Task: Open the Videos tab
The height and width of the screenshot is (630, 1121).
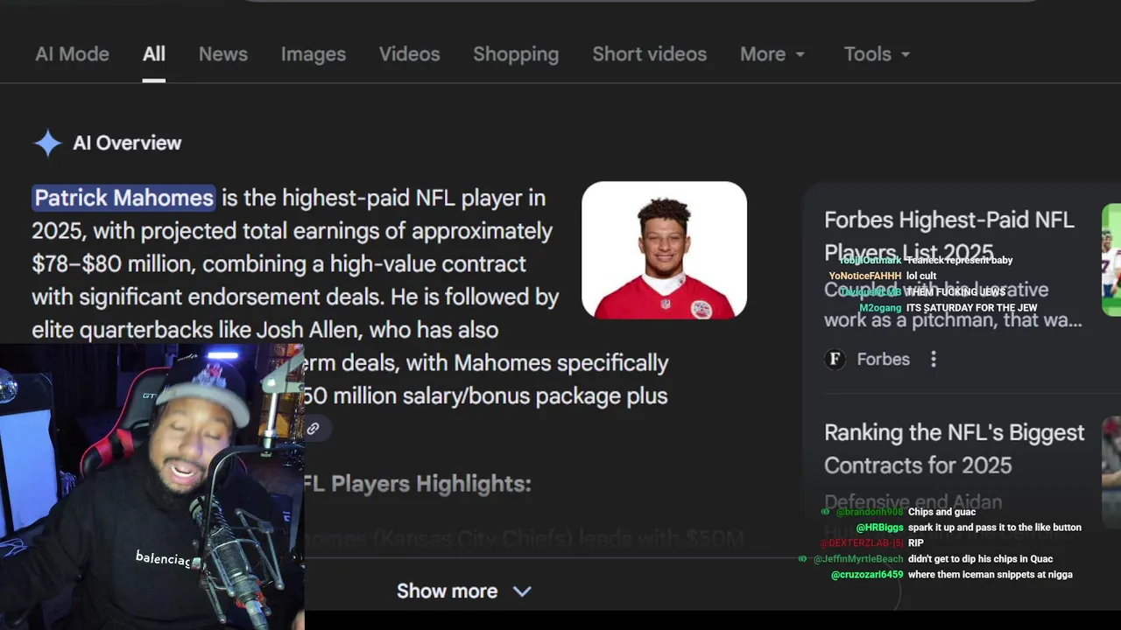Action: pyautogui.click(x=410, y=54)
